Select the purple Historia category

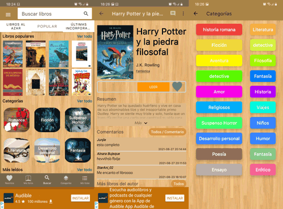click(263, 92)
